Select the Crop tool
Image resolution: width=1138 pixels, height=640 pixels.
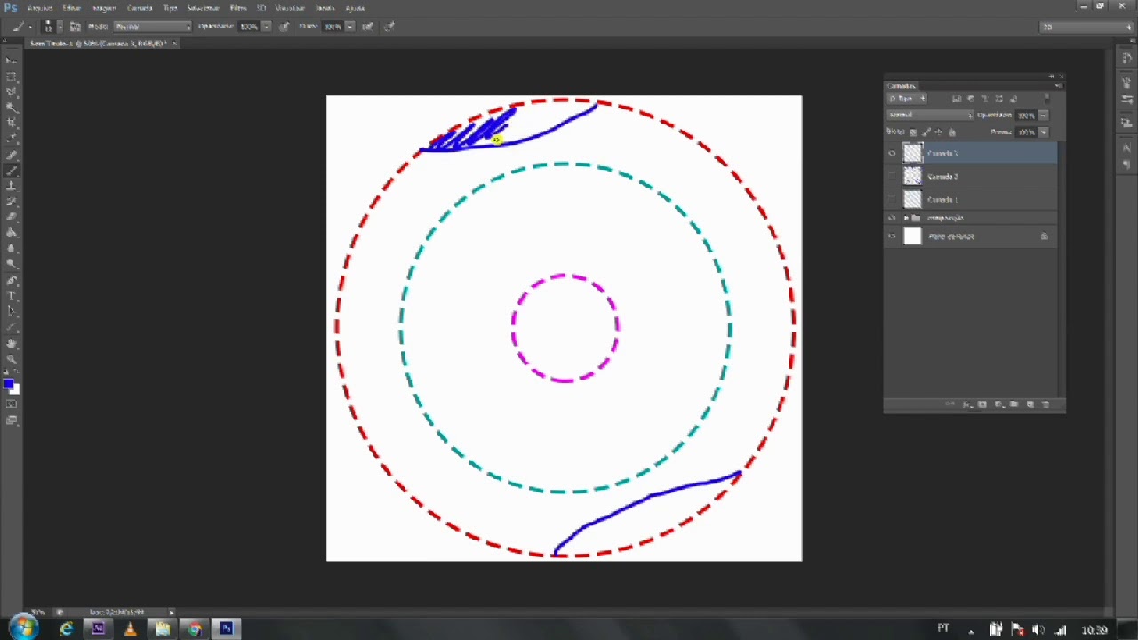click(x=12, y=123)
